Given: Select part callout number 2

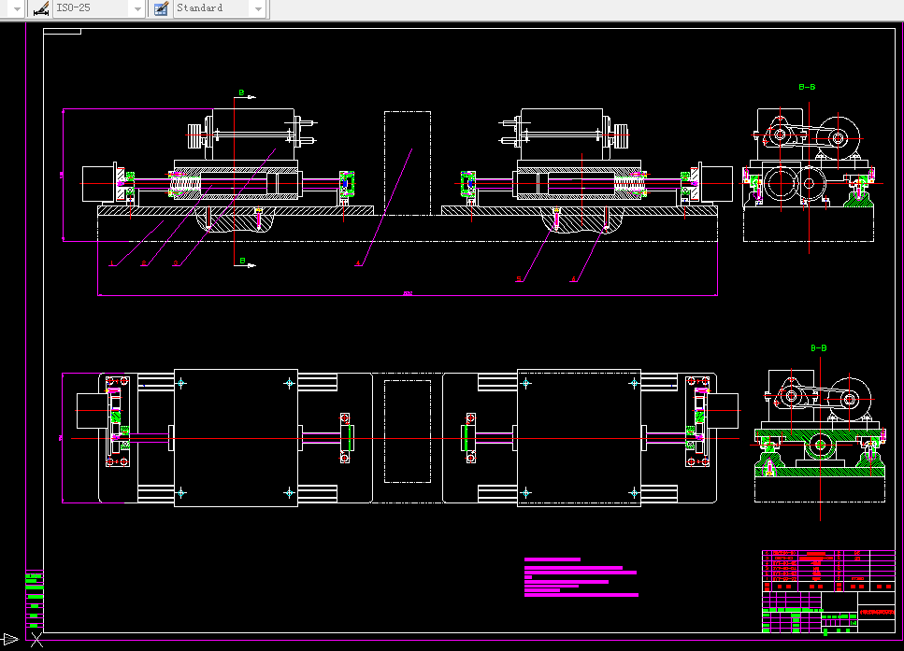Looking at the screenshot, I should 144,264.
